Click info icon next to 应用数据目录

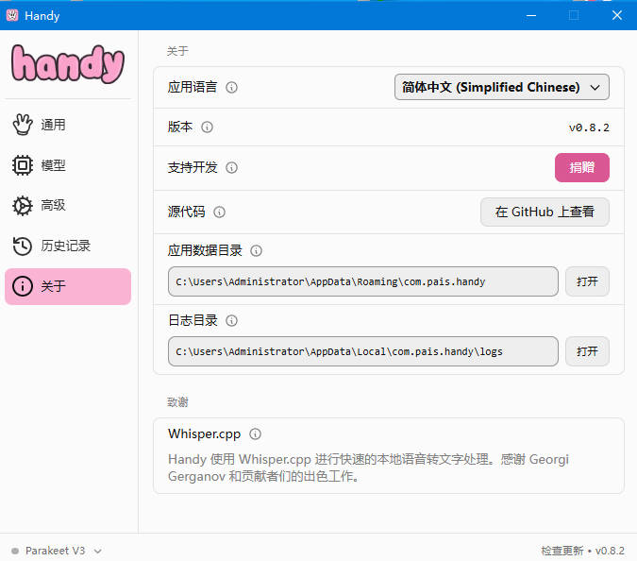point(257,251)
